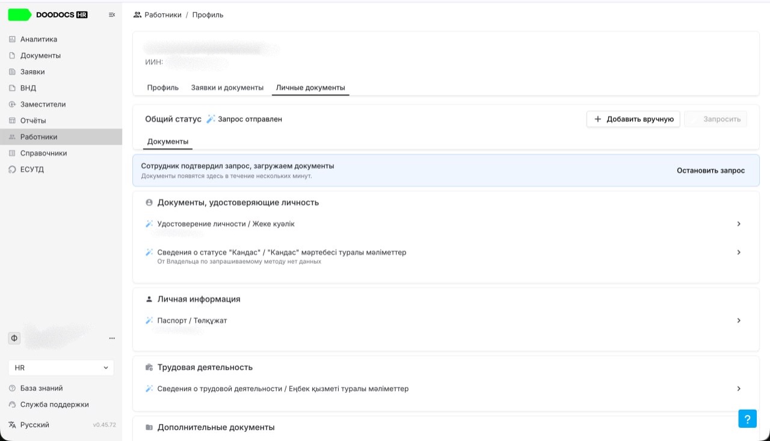Change the language from Русский
Viewport: 770px width, 441px height.
click(x=35, y=425)
